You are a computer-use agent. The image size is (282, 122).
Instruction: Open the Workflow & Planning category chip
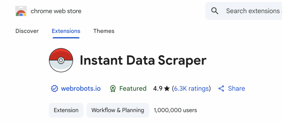118,110
